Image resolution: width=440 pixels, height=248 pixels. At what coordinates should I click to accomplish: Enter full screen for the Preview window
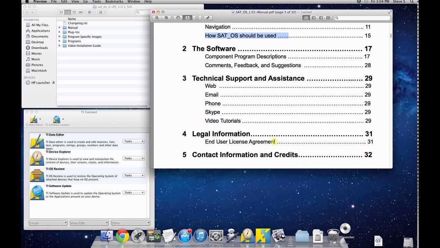coord(390,12)
